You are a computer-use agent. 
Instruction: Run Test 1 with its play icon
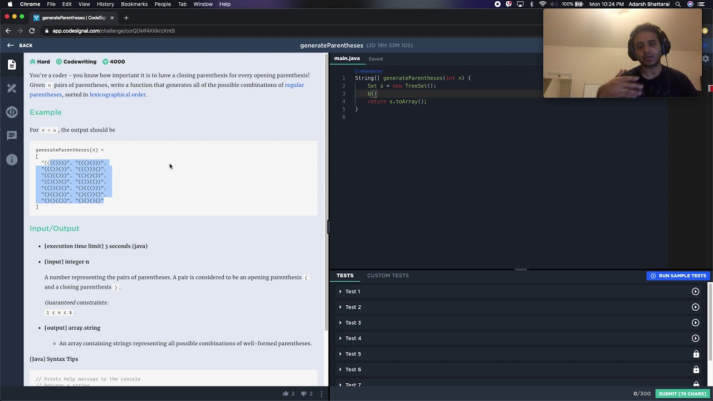695,291
